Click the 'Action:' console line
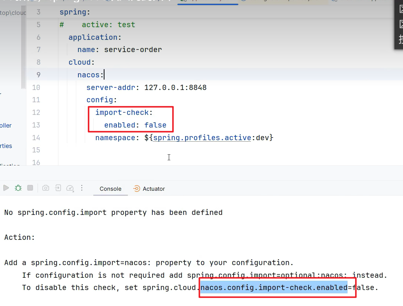Image resolution: width=403 pixels, height=306 pixels. [20, 237]
